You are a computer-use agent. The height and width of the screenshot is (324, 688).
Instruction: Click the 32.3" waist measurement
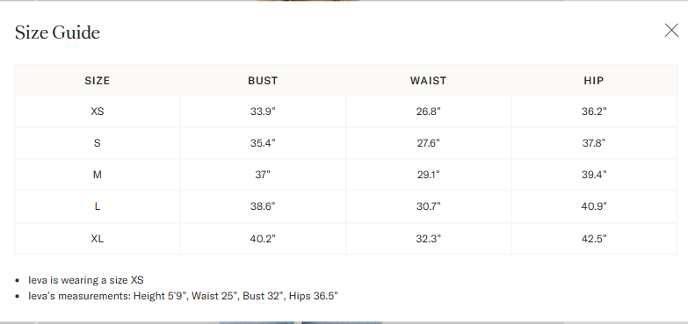point(428,239)
